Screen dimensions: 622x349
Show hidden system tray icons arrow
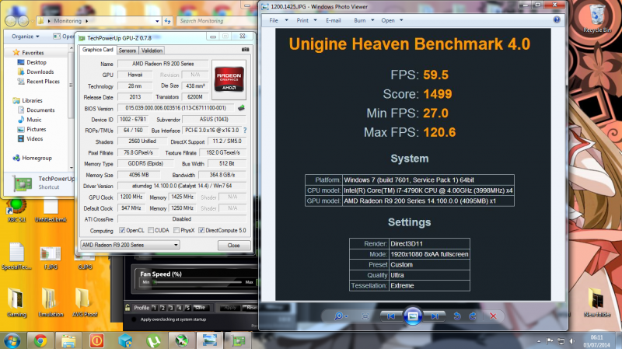(x=539, y=340)
